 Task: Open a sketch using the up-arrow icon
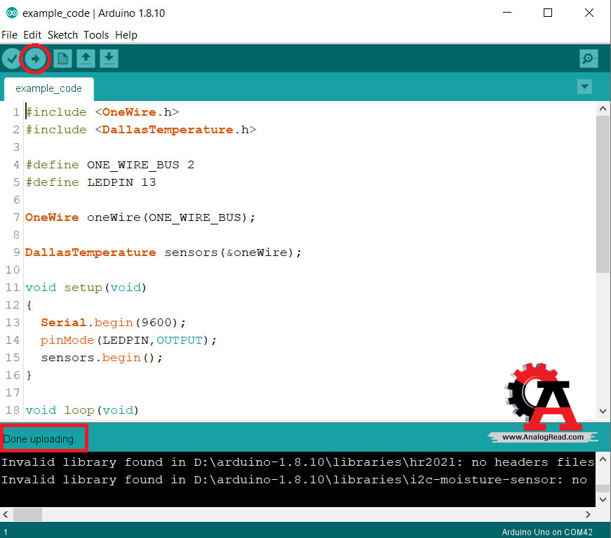coord(86,59)
